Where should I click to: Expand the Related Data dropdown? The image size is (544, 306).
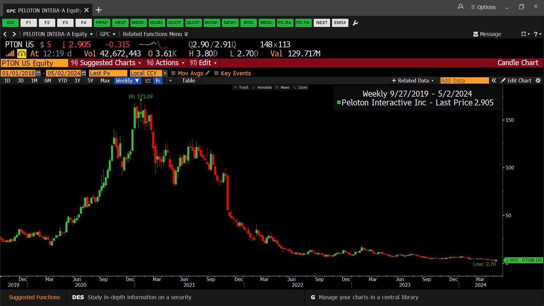click(413, 81)
